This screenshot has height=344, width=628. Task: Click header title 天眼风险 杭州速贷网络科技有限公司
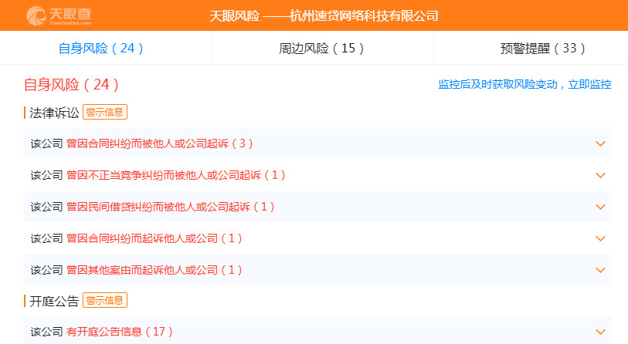tap(324, 16)
